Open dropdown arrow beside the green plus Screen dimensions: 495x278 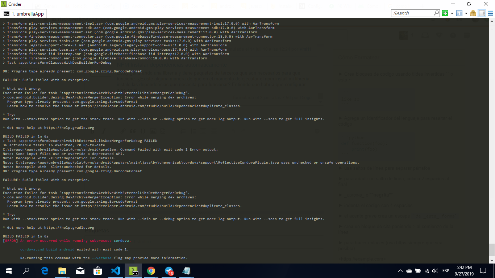tap(451, 13)
